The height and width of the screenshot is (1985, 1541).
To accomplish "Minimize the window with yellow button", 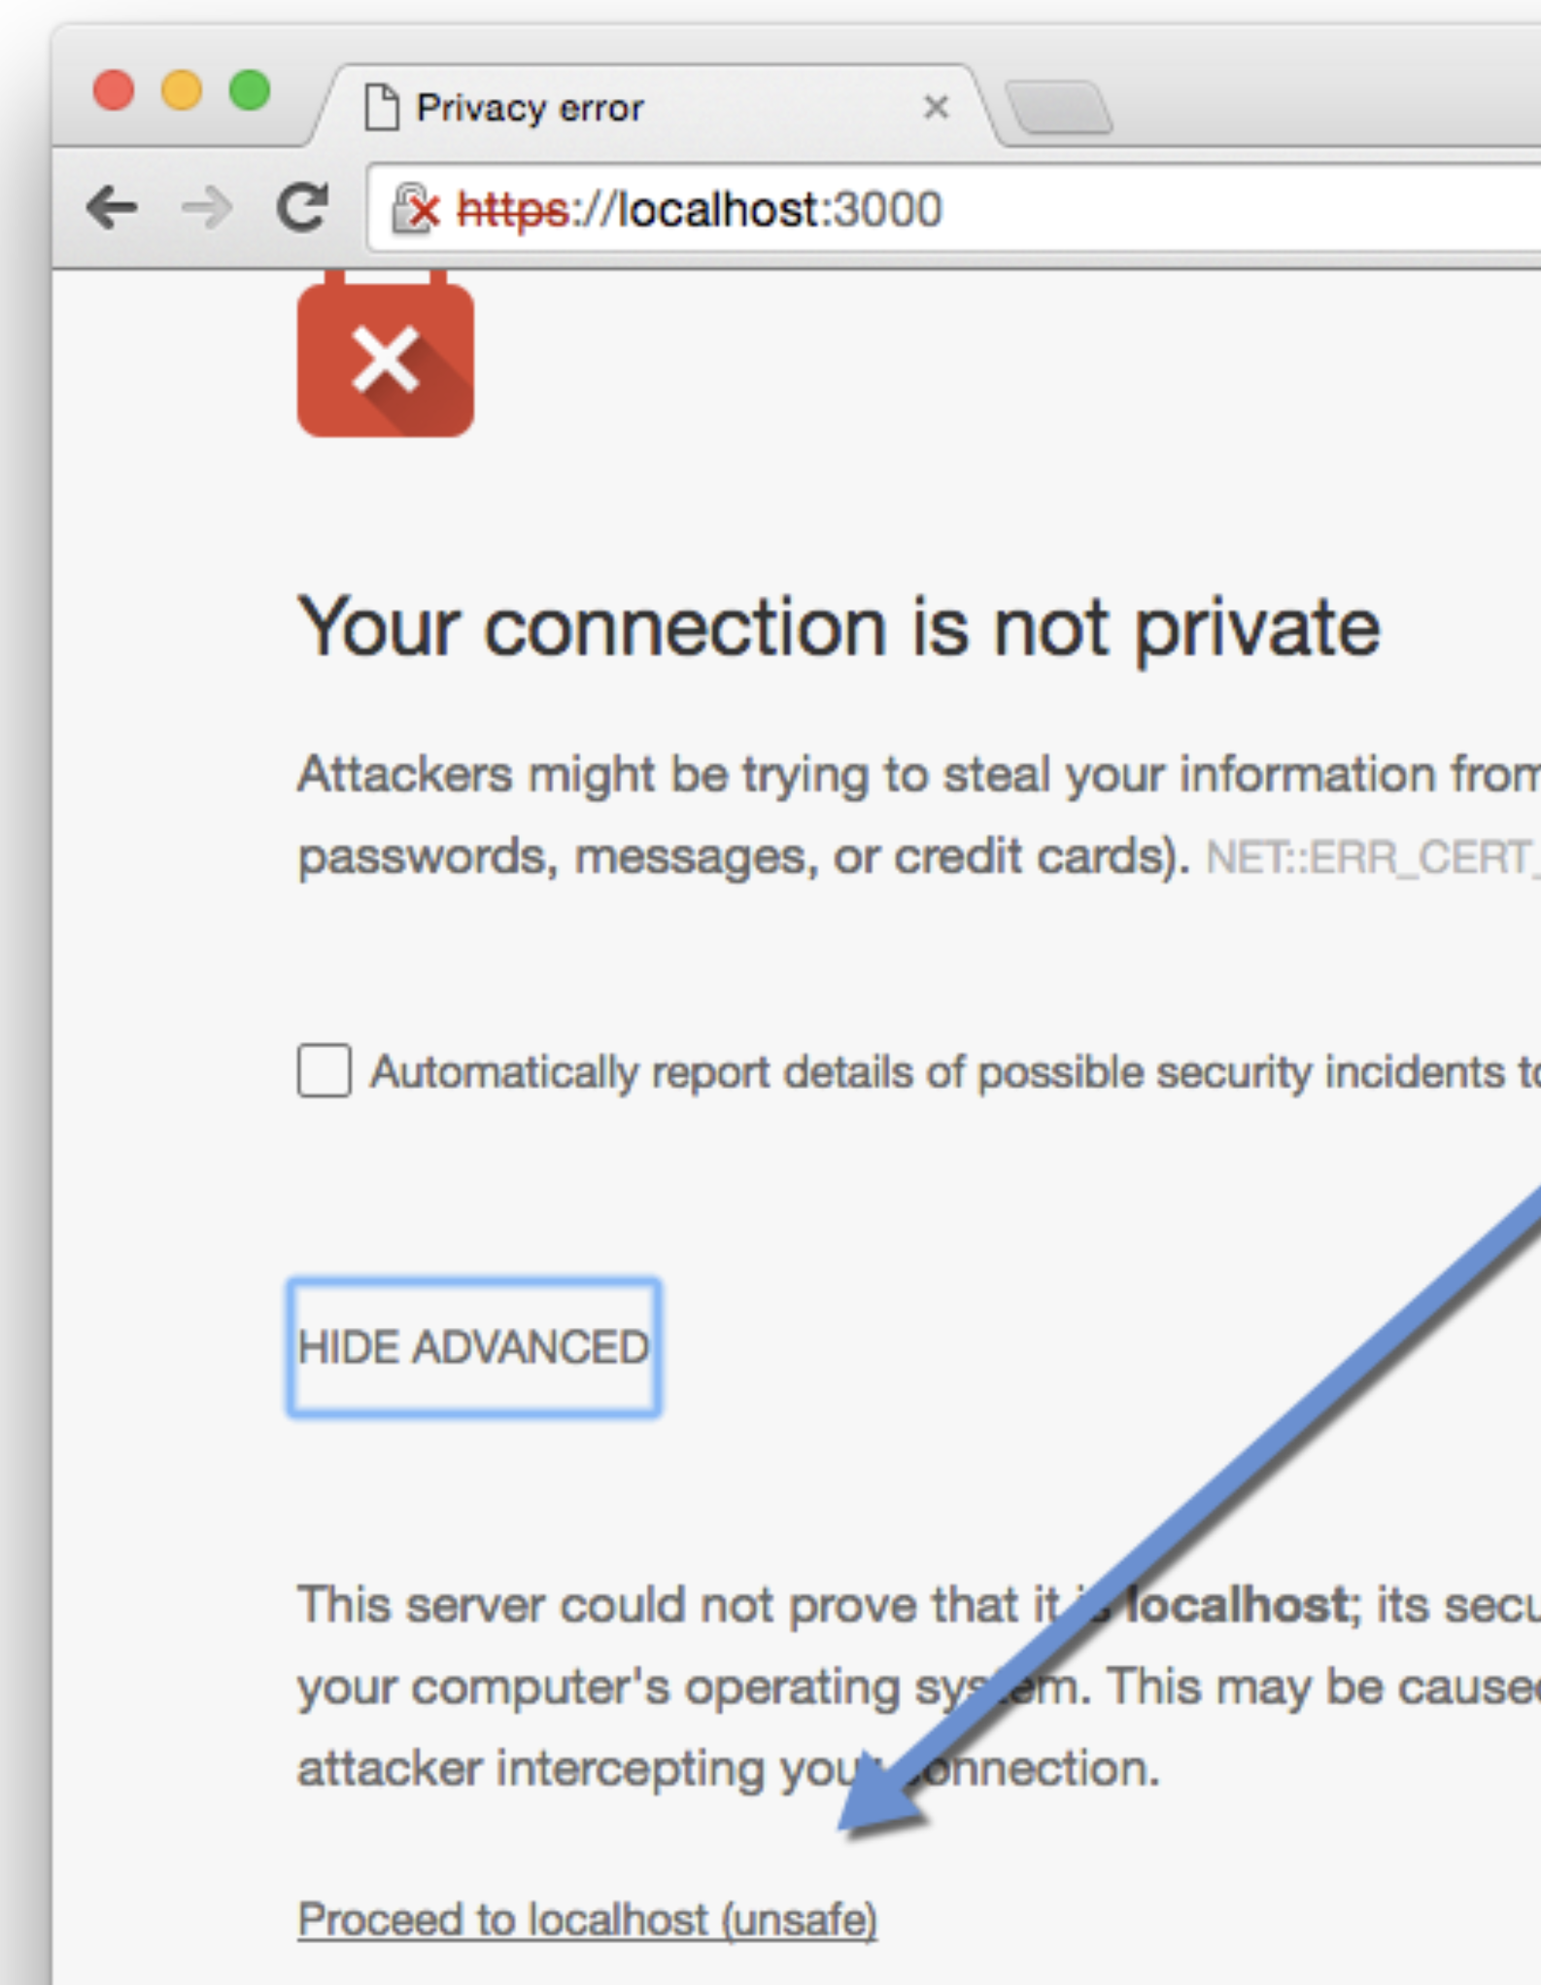I will pyautogui.click(x=182, y=91).
